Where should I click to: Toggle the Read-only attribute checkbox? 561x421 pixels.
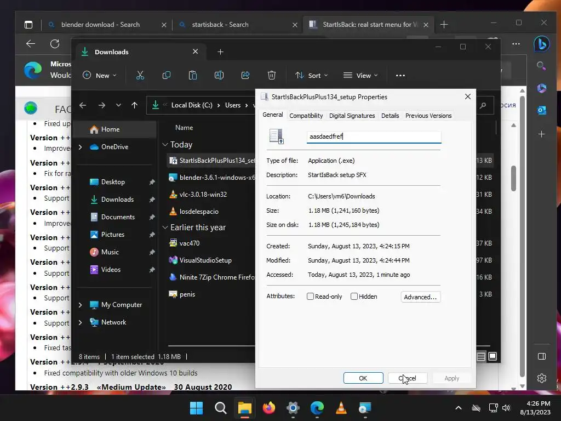[310, 297]
